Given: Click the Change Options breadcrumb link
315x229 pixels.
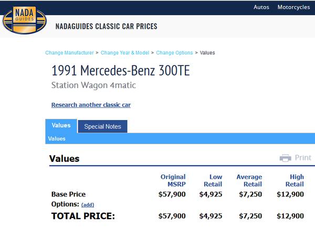Looking at the screenshot, I should pos(174,53).
